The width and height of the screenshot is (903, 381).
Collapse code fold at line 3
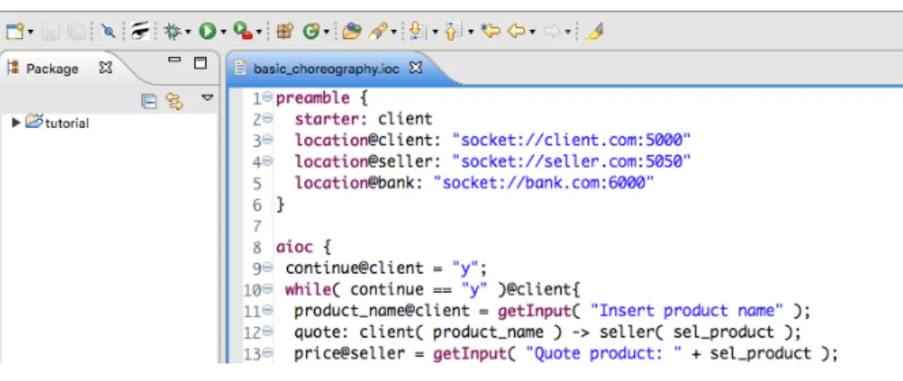267,141
